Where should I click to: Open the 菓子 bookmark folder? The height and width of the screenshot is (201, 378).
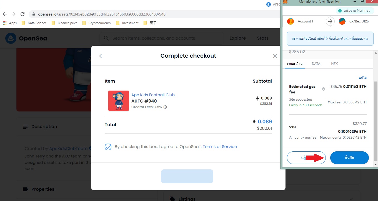pos(150,23)
